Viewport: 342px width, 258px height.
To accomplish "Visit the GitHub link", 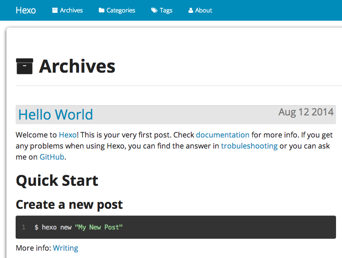I will pos(52,157).
